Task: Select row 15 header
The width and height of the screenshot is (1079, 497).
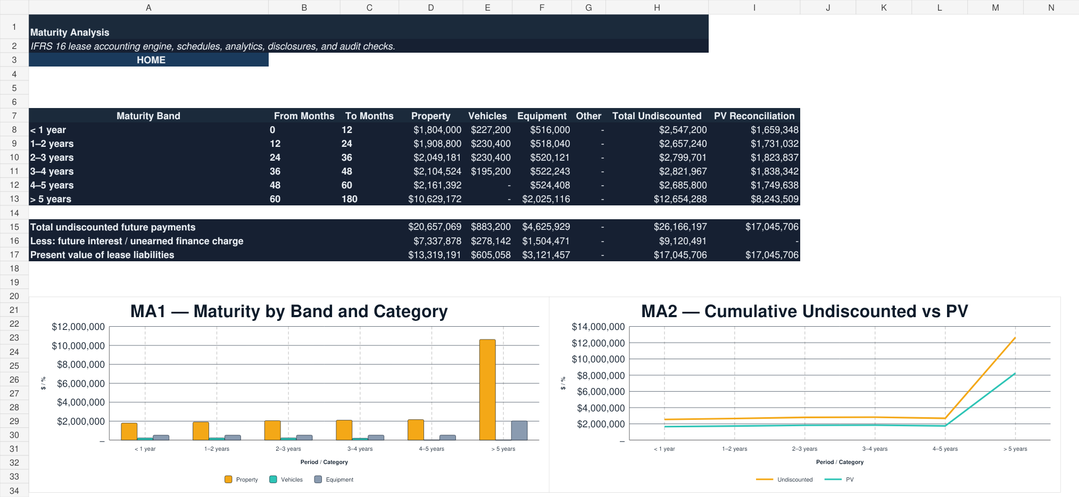Action: [x=14, y=227]
